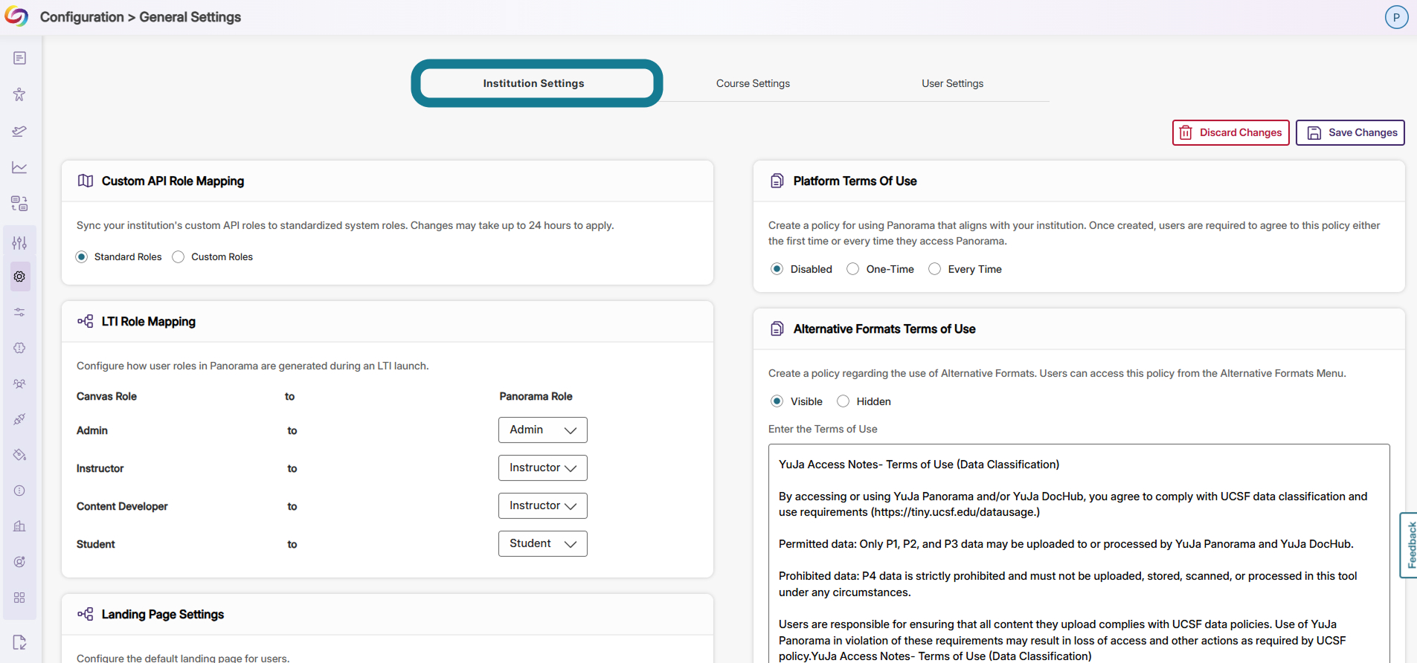Click the airplane takeoff icon in sidebar
1417x663 pixels.
(20, 132)
